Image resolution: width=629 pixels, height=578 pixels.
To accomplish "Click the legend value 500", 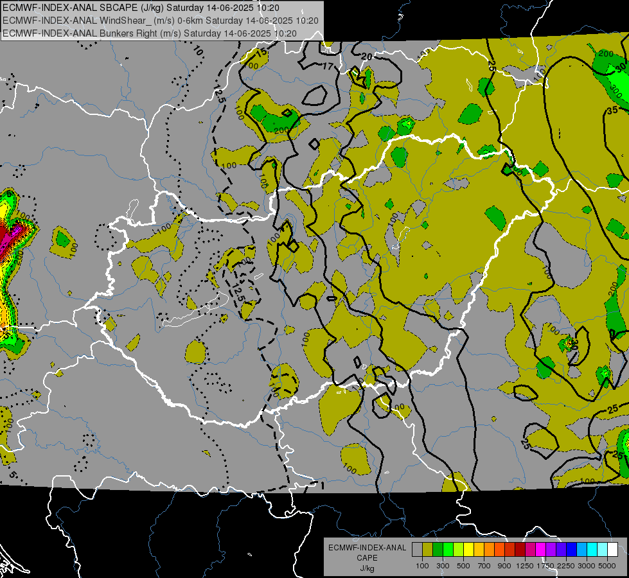I will (x=463, y=566).
